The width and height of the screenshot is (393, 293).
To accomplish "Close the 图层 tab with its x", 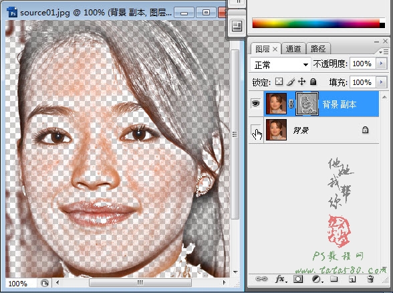I will pos(275,50).
